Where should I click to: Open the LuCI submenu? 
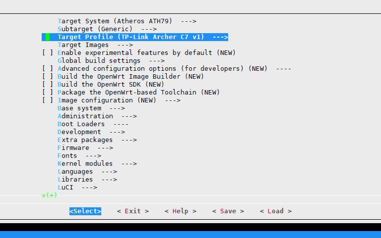pos(77,188)
